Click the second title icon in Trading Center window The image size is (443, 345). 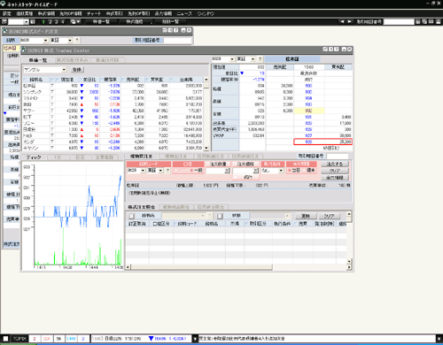[330, 50]
